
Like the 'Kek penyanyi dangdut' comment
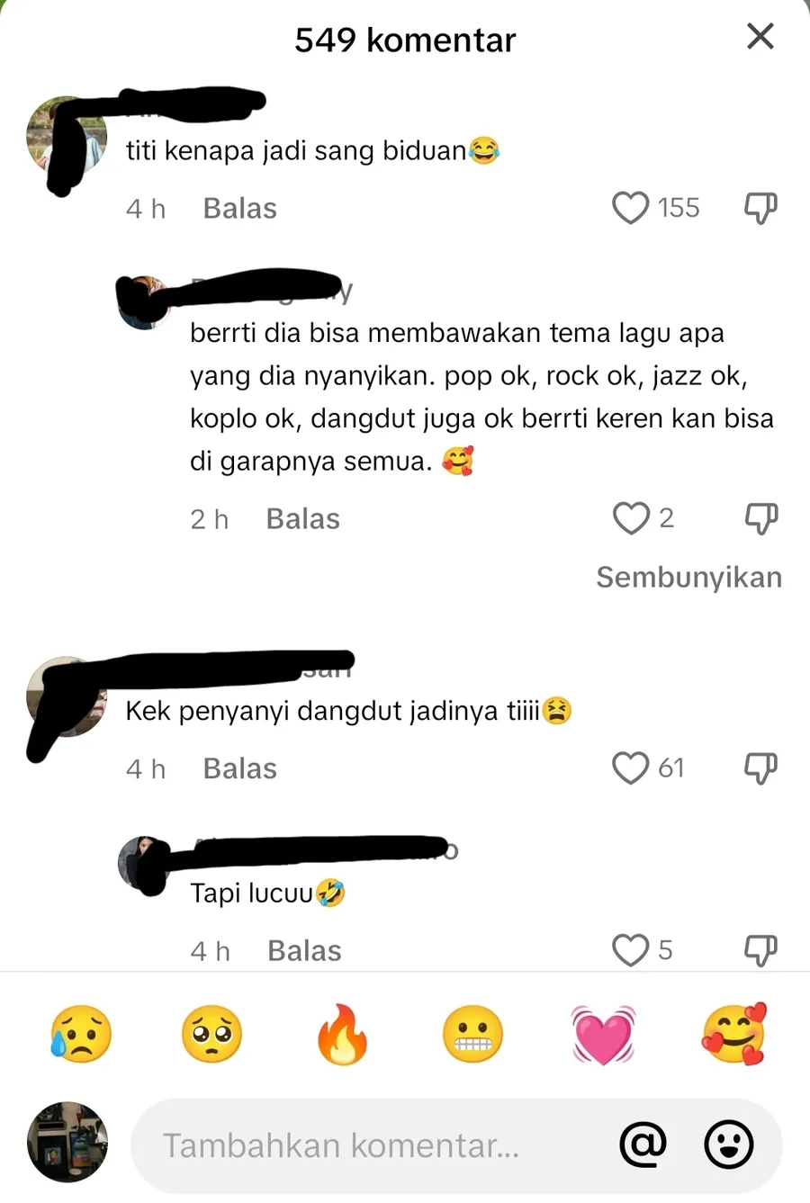click(x=630, y=768)
